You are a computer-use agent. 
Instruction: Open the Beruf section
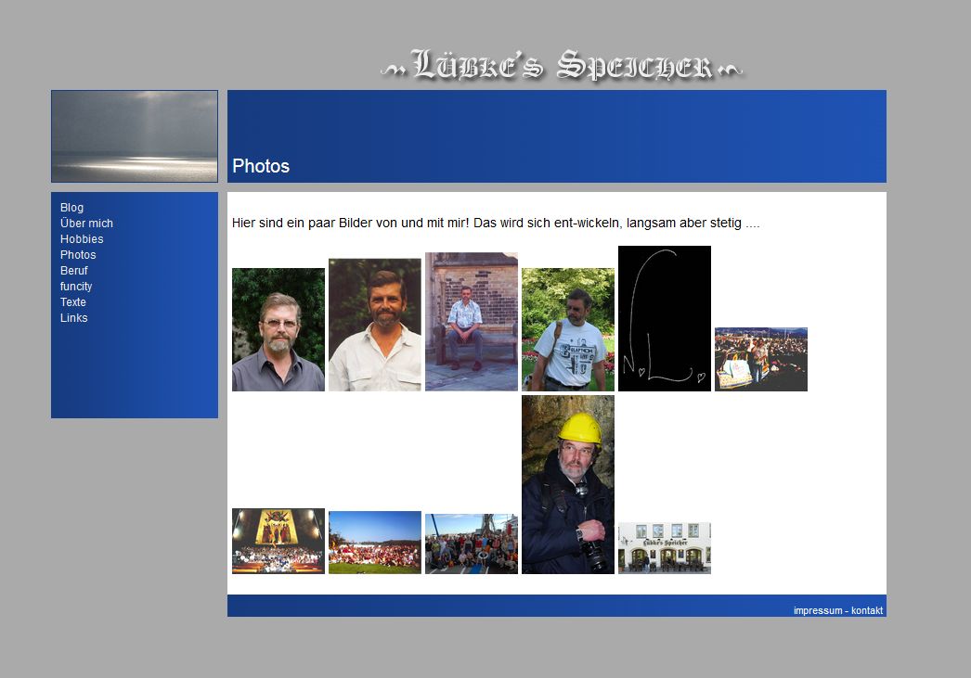point(74,271)
